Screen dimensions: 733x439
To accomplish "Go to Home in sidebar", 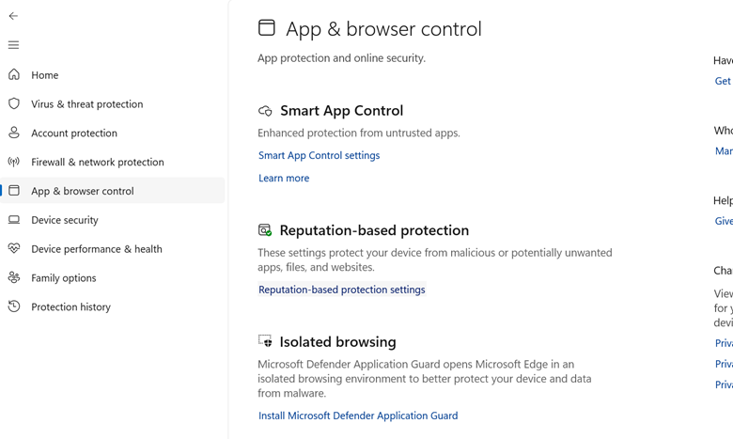I will click(x=112, y=75).
